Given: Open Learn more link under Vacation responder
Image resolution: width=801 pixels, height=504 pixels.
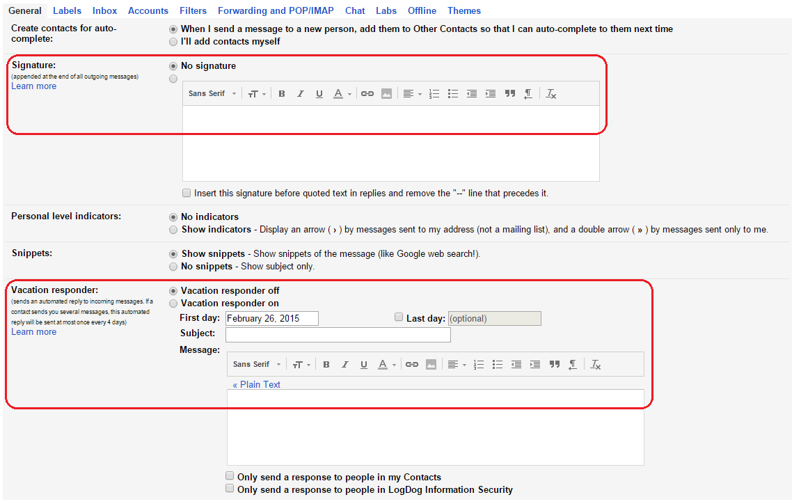Looking at the screenshot, I should (33, 332).
